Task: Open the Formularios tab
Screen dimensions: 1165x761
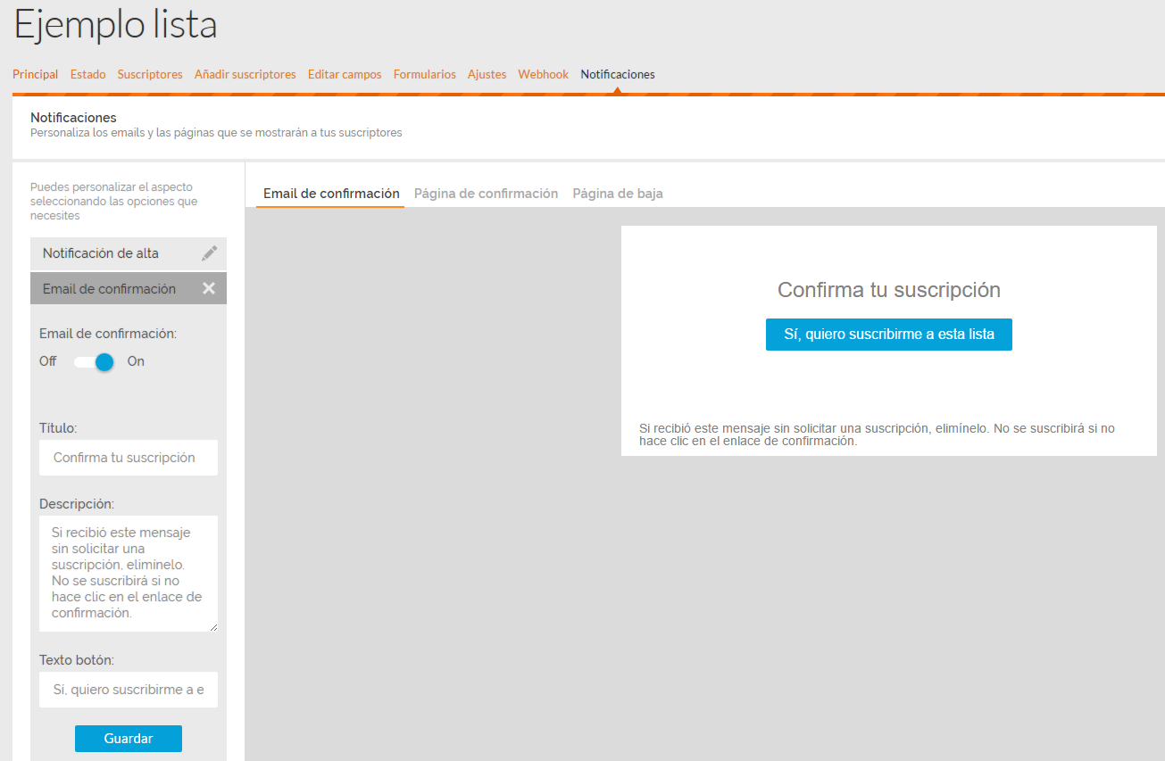Action: (x=425, y=74)
